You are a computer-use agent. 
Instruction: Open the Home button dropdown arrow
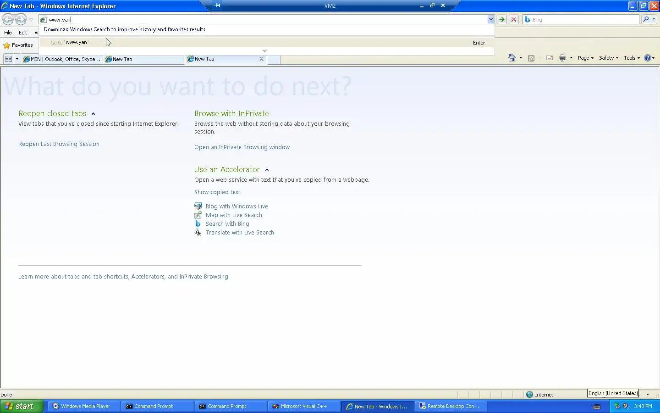[x=521, y=58]
